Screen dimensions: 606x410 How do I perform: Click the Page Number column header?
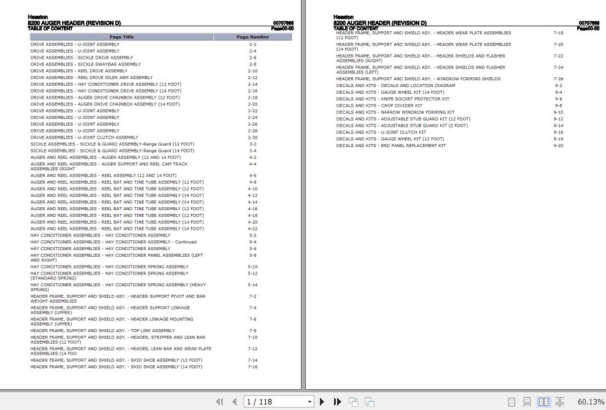point(253,37)
